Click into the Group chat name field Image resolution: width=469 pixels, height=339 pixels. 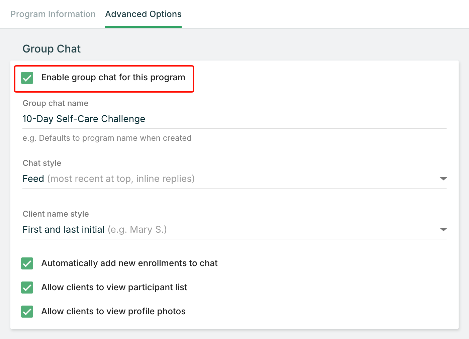pyautogui.click(x=234, y=119)
